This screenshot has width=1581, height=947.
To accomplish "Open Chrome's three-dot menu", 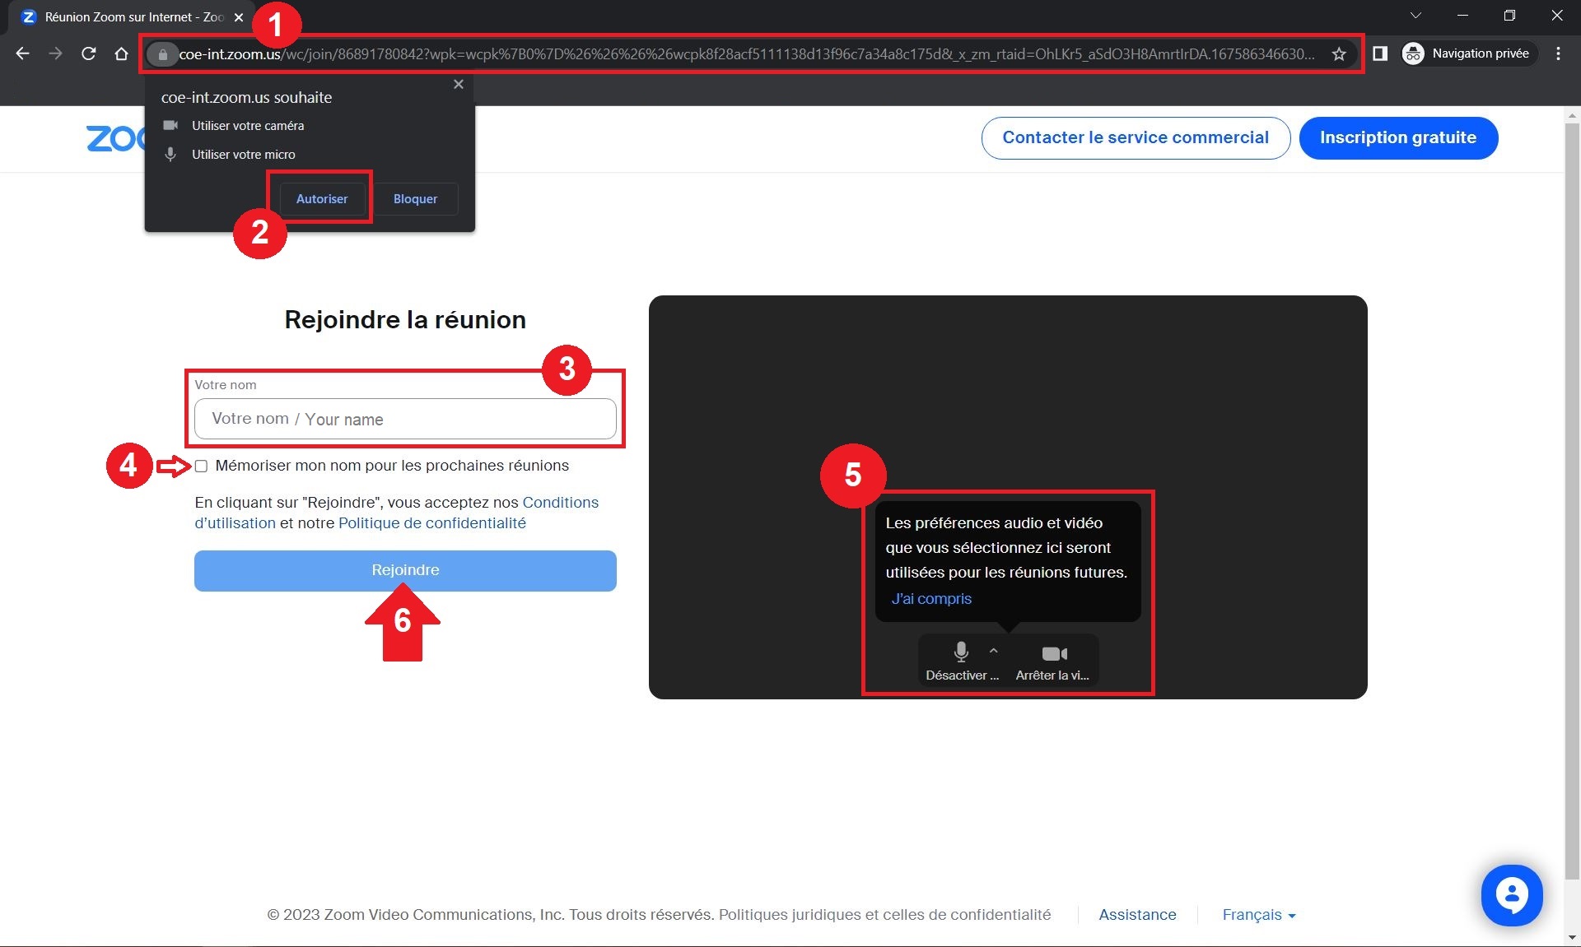I will pos(1558,53).
